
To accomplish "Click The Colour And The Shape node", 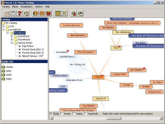I will 78,110.
